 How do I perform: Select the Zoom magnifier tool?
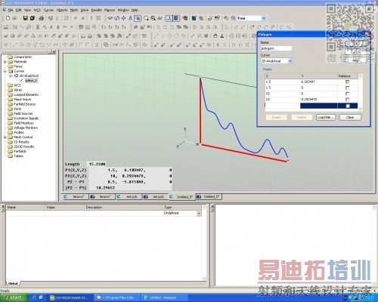click(x=146, y=18)
